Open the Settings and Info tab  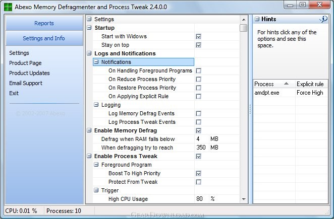coord(44,38)
